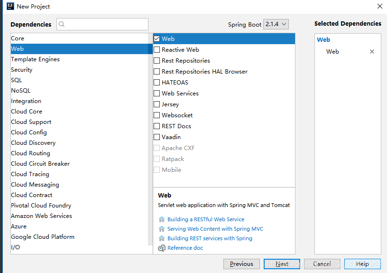Select Cloud Routing category
This screenshot has height=273, width=387.
pos(80,153)
